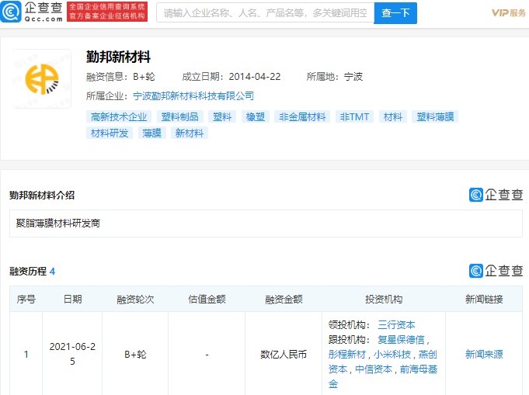
Task: Click the 融资轮次 column header
Action: pyautogui.click(x=135, y=299)
